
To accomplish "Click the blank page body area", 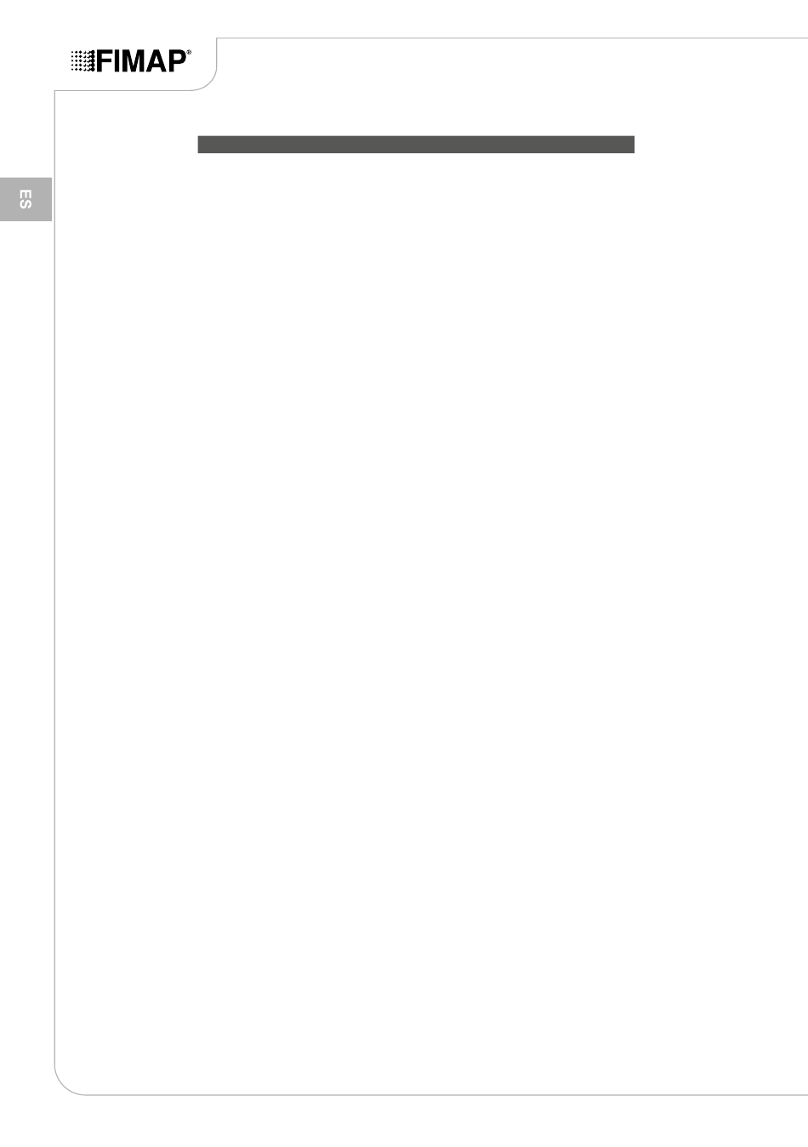I will click(425, 596).
